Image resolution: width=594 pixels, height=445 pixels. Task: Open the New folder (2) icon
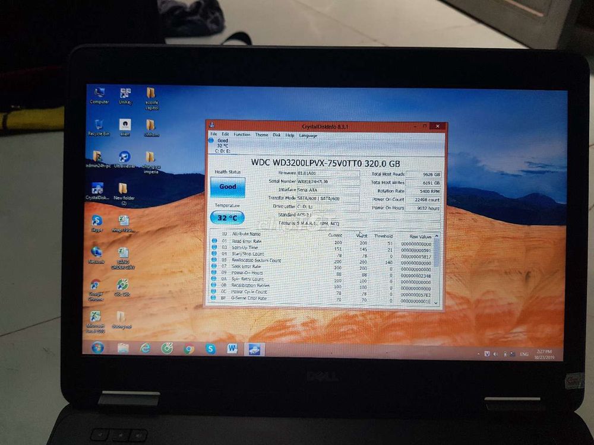coord(124,194)
